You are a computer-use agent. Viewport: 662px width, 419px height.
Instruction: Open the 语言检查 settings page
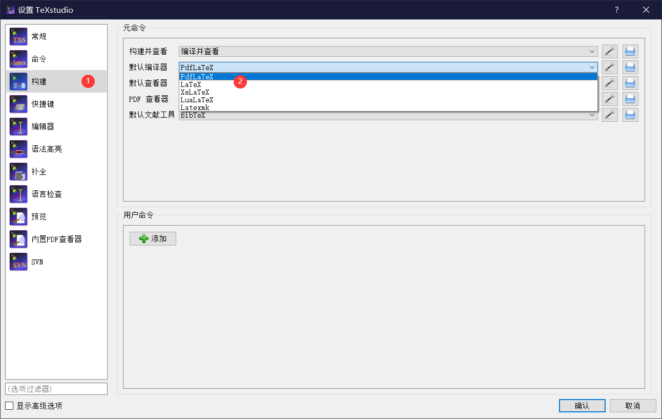tap(56, 194)
